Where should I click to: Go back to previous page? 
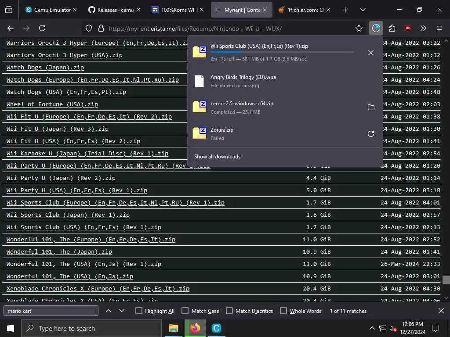click(x=11, y=28)
